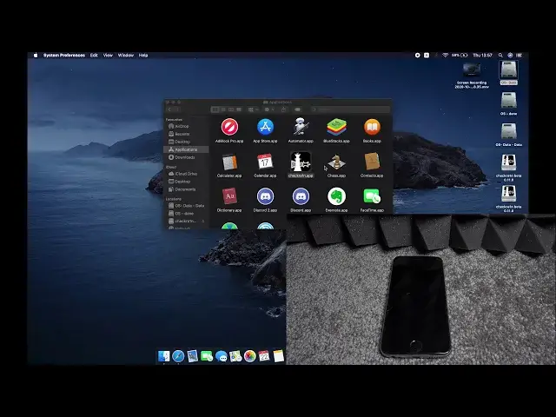The width and height of the screenshot is (556, 417).
Task: Select Screen Recording .mov desktop file
Action: pyautogui.click(x=472, y=76)
